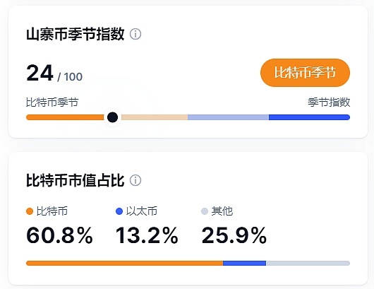Click the blue Ethereum segment of dominance bar
Image resolution: width=374 pixels, height=289 pixels.
(244, 263)
